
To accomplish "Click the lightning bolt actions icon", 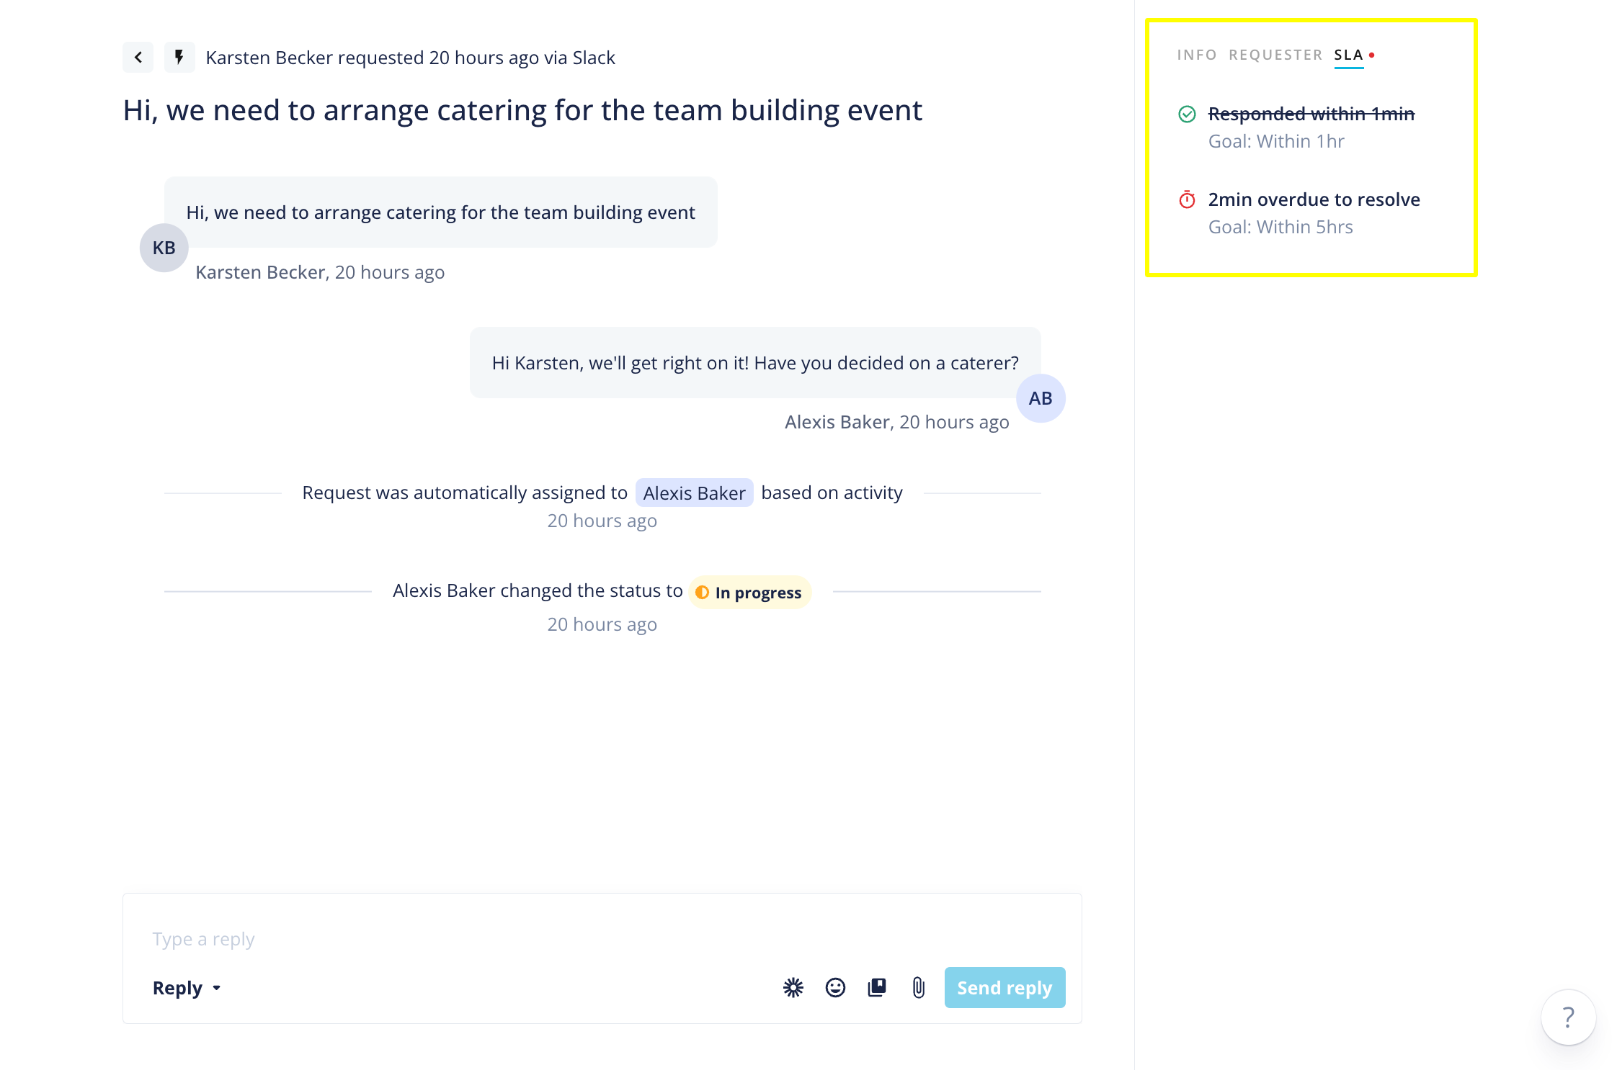I will [179, 58].
